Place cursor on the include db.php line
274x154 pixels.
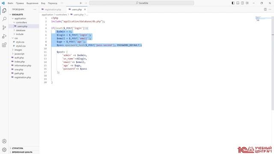(x=78, y=21)
